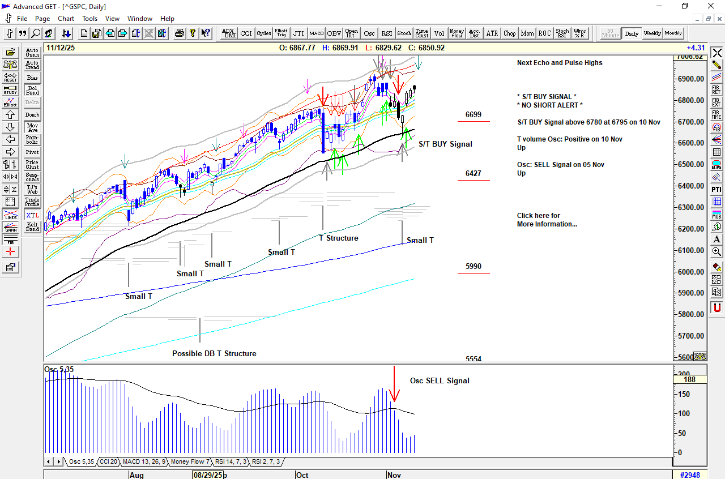Select the Elliott wave tool icon
The image size is (725, 479).
click(x=10, y=102)
